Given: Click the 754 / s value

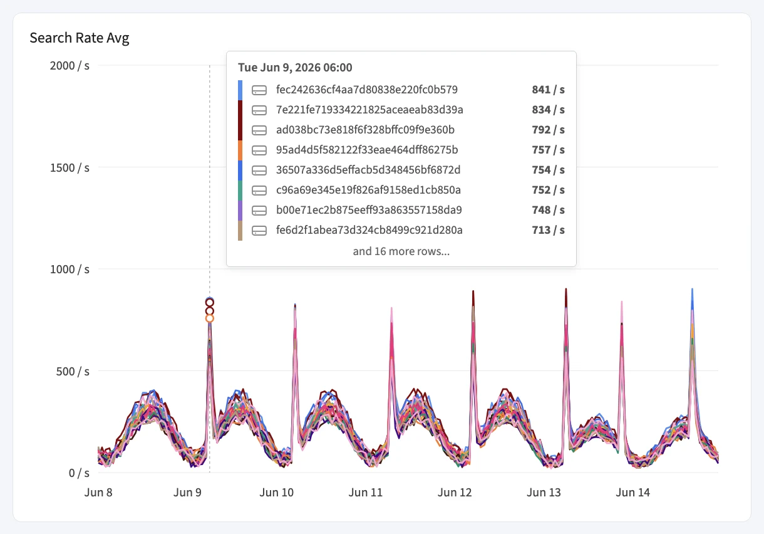Looking at the screenshot, I should pyautogui.click(x=549, y=170).
